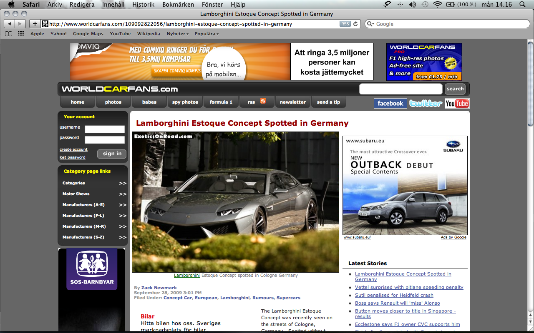534x333 pixels.
Task: Open the Bokmärken menu
Action: tap(178, 5)
